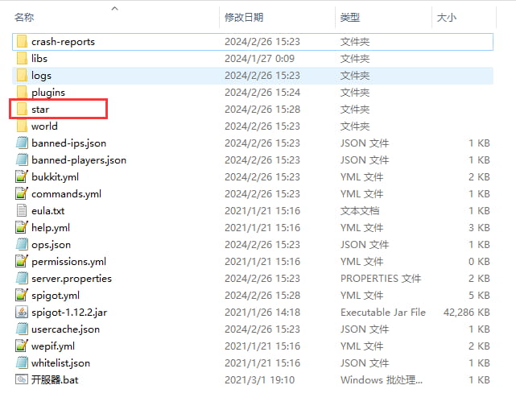The image size is (516, 406).
Task: Sort files by 名称 column header
Action: [23, 17]
